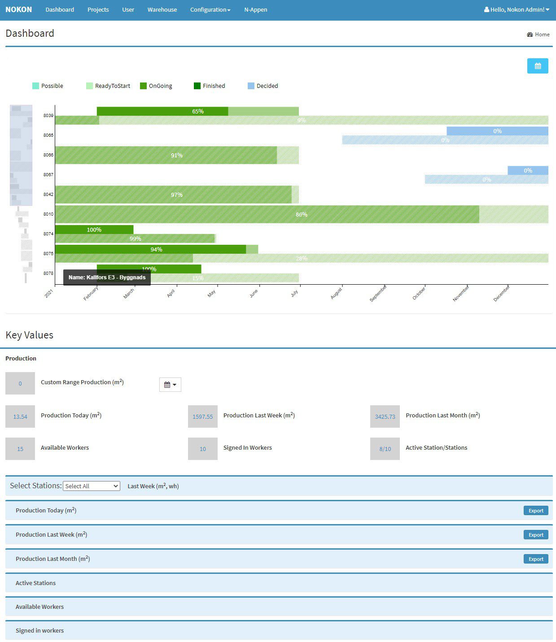Go to the Warehouse page
The height and width of the screenshot is (642, 556).
point(162,9)
